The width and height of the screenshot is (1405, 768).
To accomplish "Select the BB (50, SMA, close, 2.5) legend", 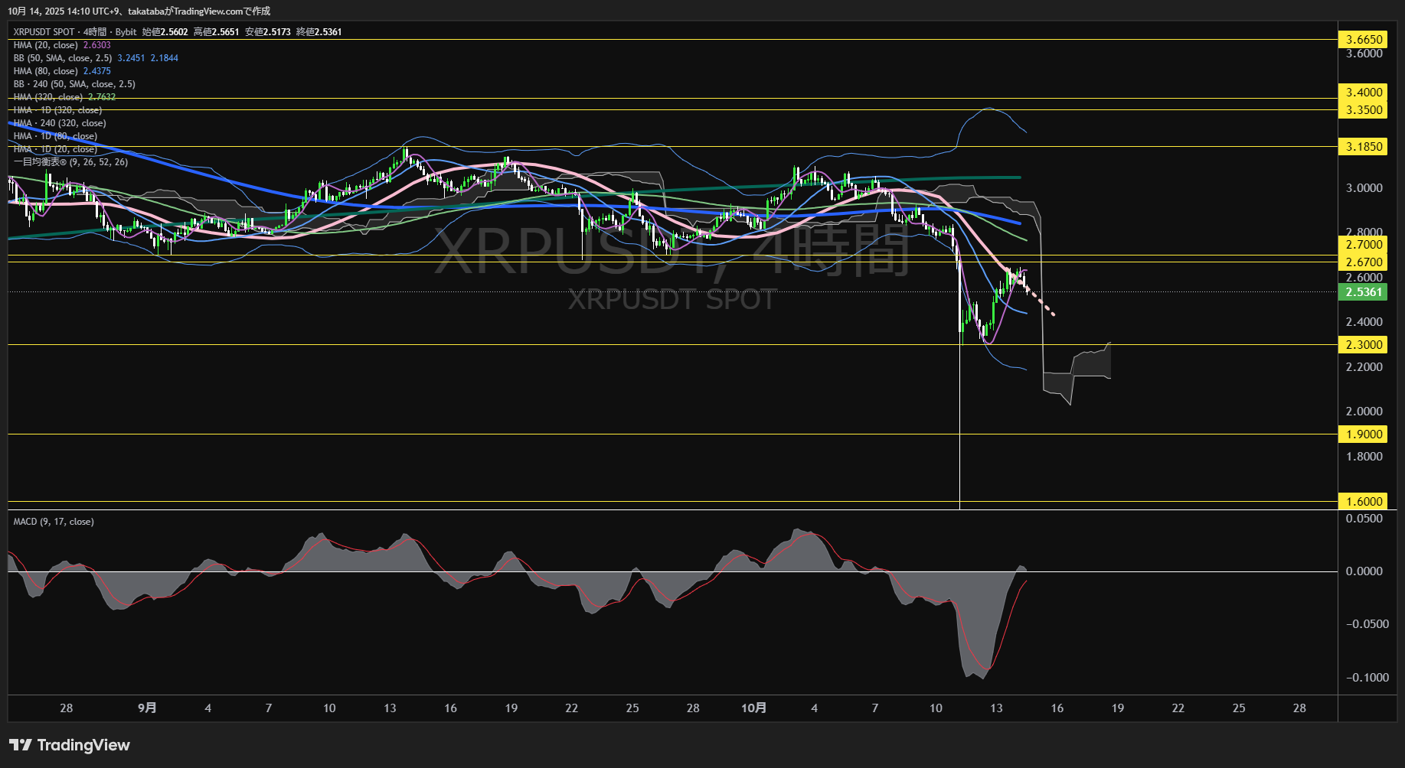I will (62, 58).
